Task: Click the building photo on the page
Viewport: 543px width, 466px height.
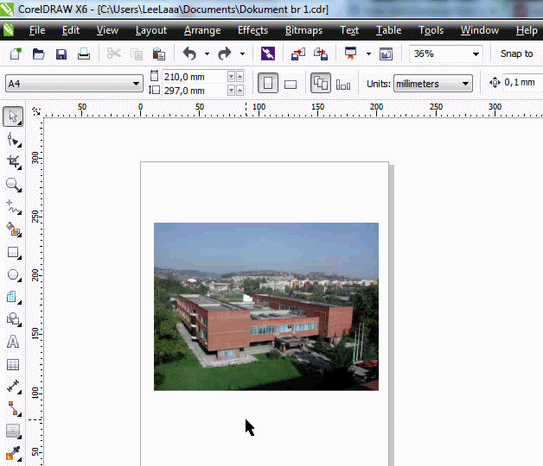Action: [x=265, y=306]
